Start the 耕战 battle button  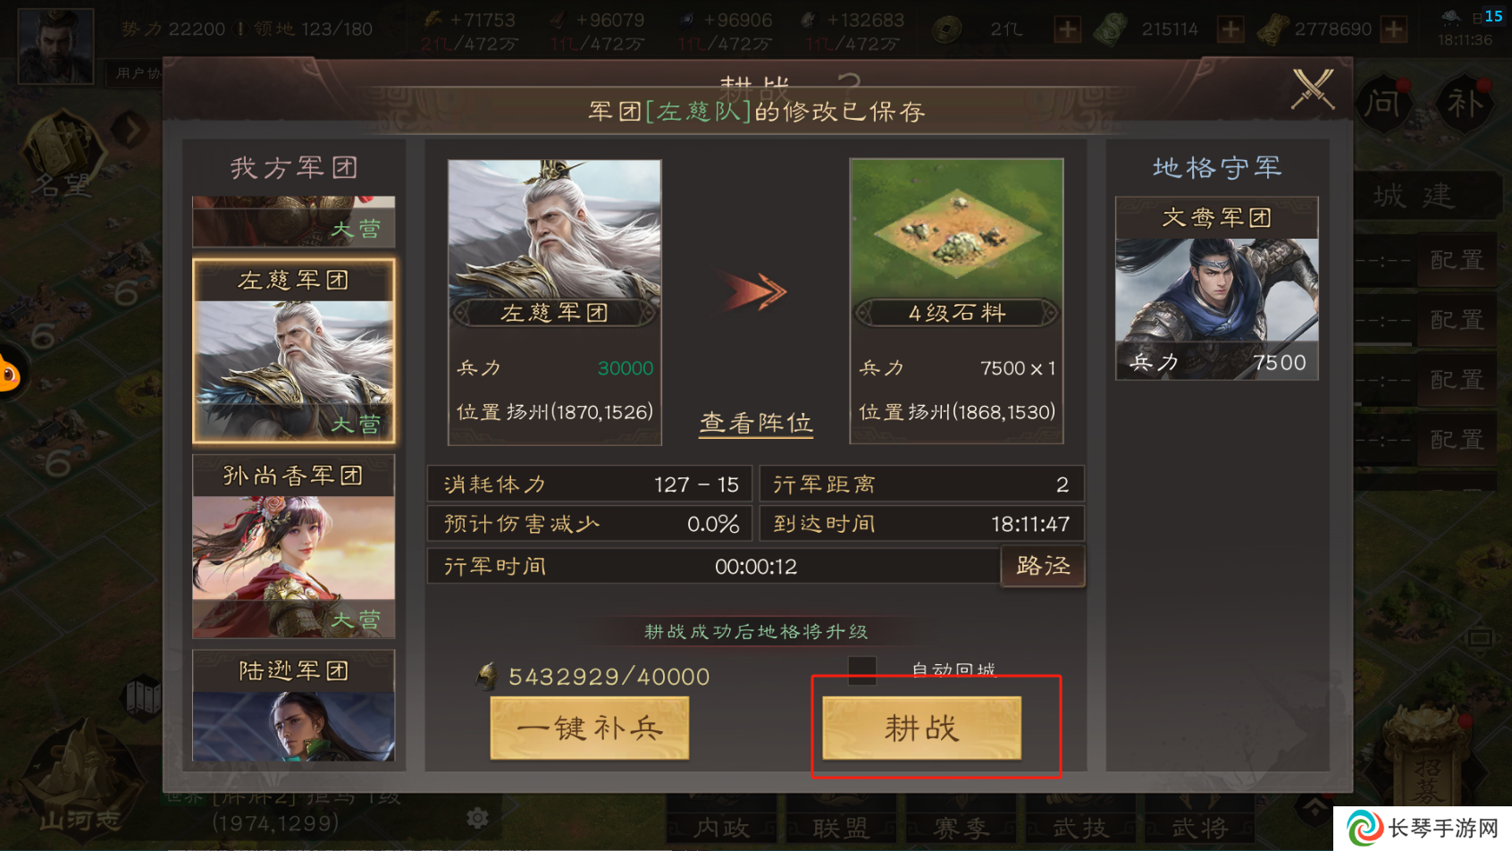921,729
